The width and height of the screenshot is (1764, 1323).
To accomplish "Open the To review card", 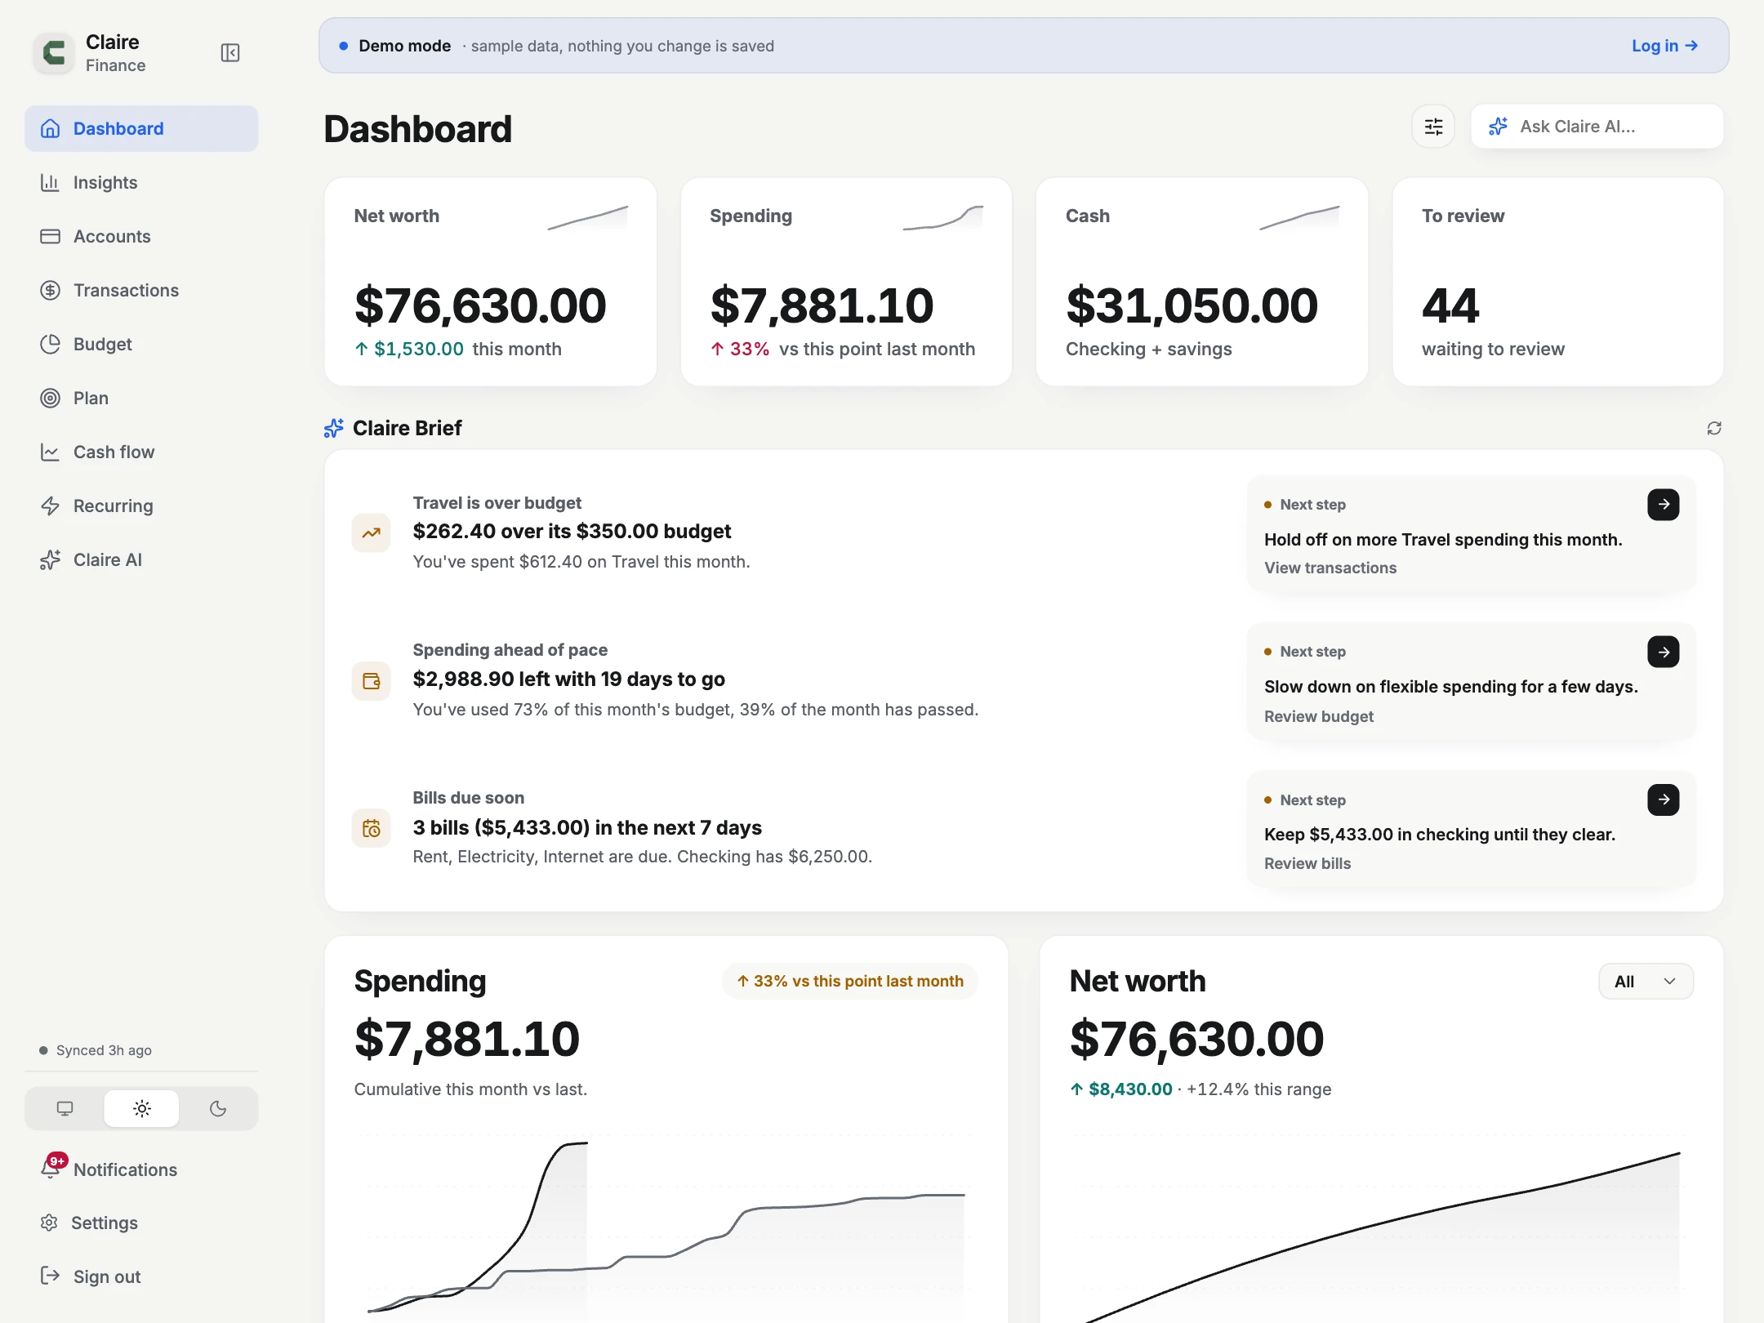I will click(1558, 282).
